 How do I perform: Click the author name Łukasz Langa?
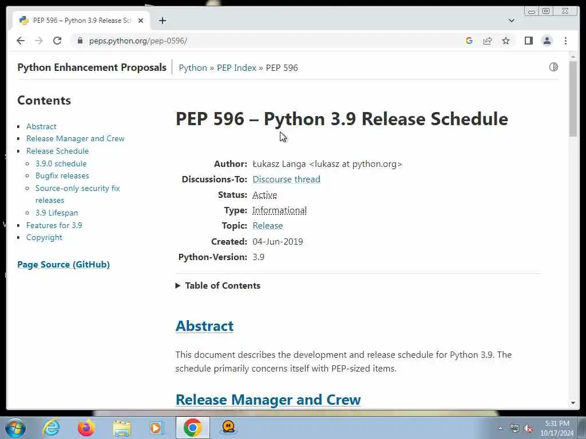279,164
